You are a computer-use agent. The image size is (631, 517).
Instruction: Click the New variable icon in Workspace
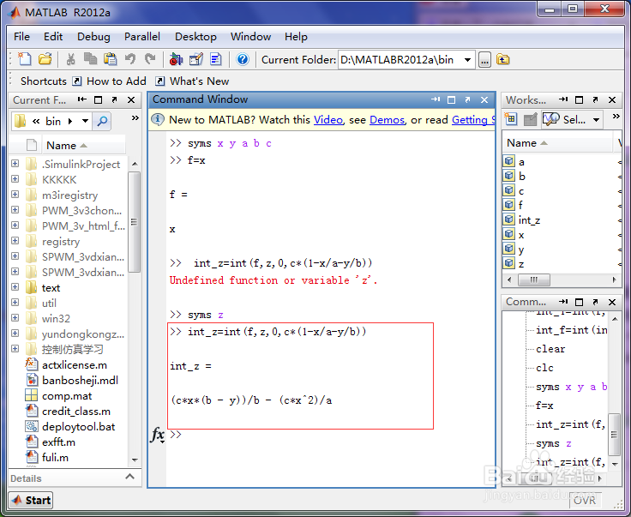coord(511,119)
